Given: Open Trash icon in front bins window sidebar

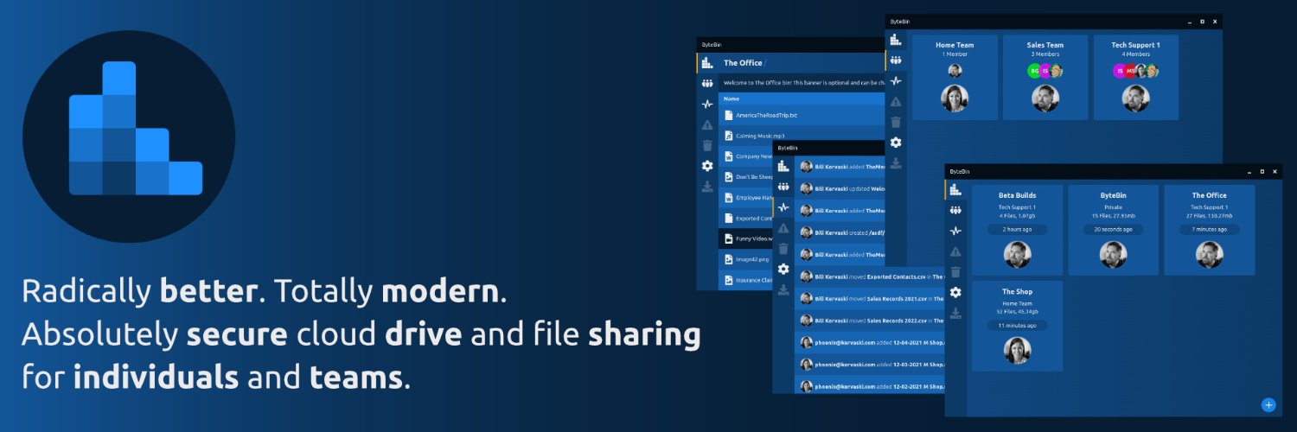Looking at the screenshot, I should (955, 271).
